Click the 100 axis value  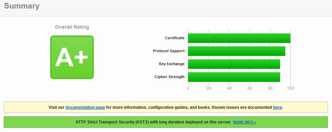click(290, 88)
